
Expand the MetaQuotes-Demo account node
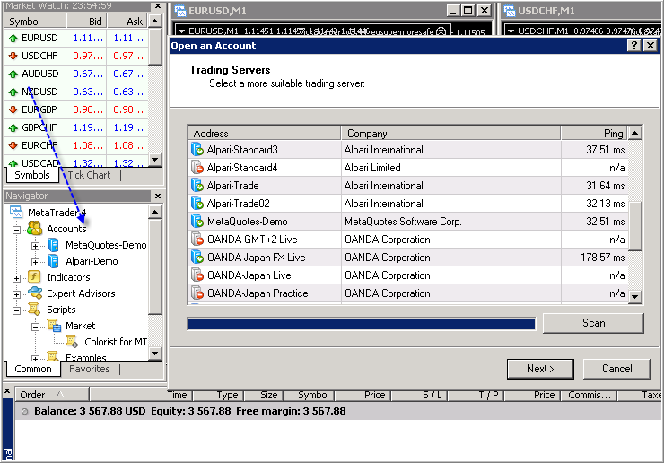pos(36,246)
